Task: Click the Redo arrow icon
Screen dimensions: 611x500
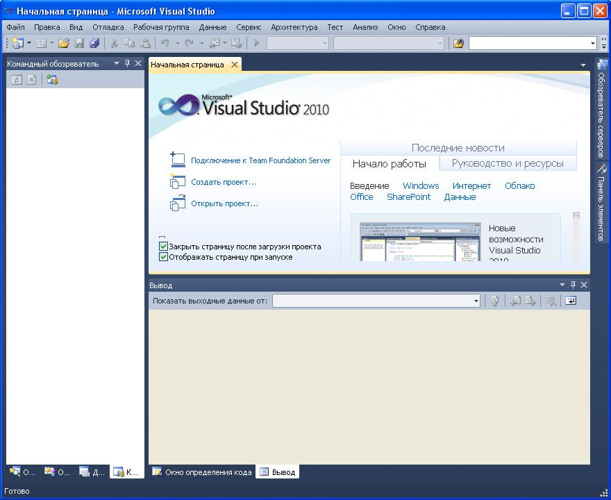Action: (x=190, y=43)
